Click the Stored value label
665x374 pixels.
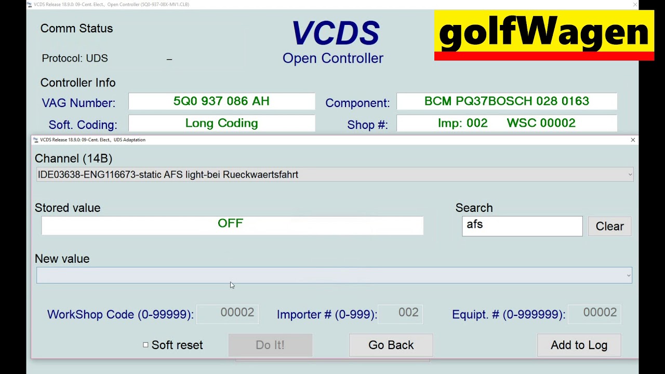click(68, 208)
